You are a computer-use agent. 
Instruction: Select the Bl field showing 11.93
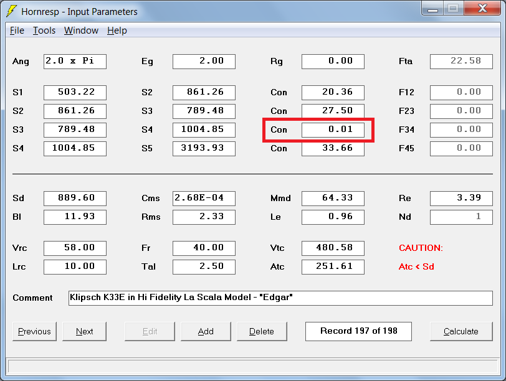coord(75,217)
